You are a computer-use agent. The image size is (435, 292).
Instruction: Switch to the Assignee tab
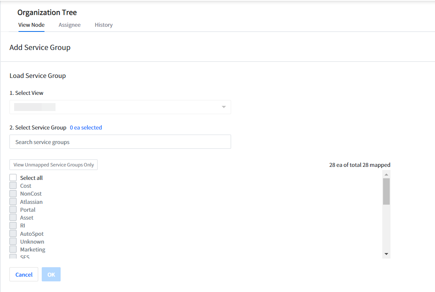click(x=70, y=25)
